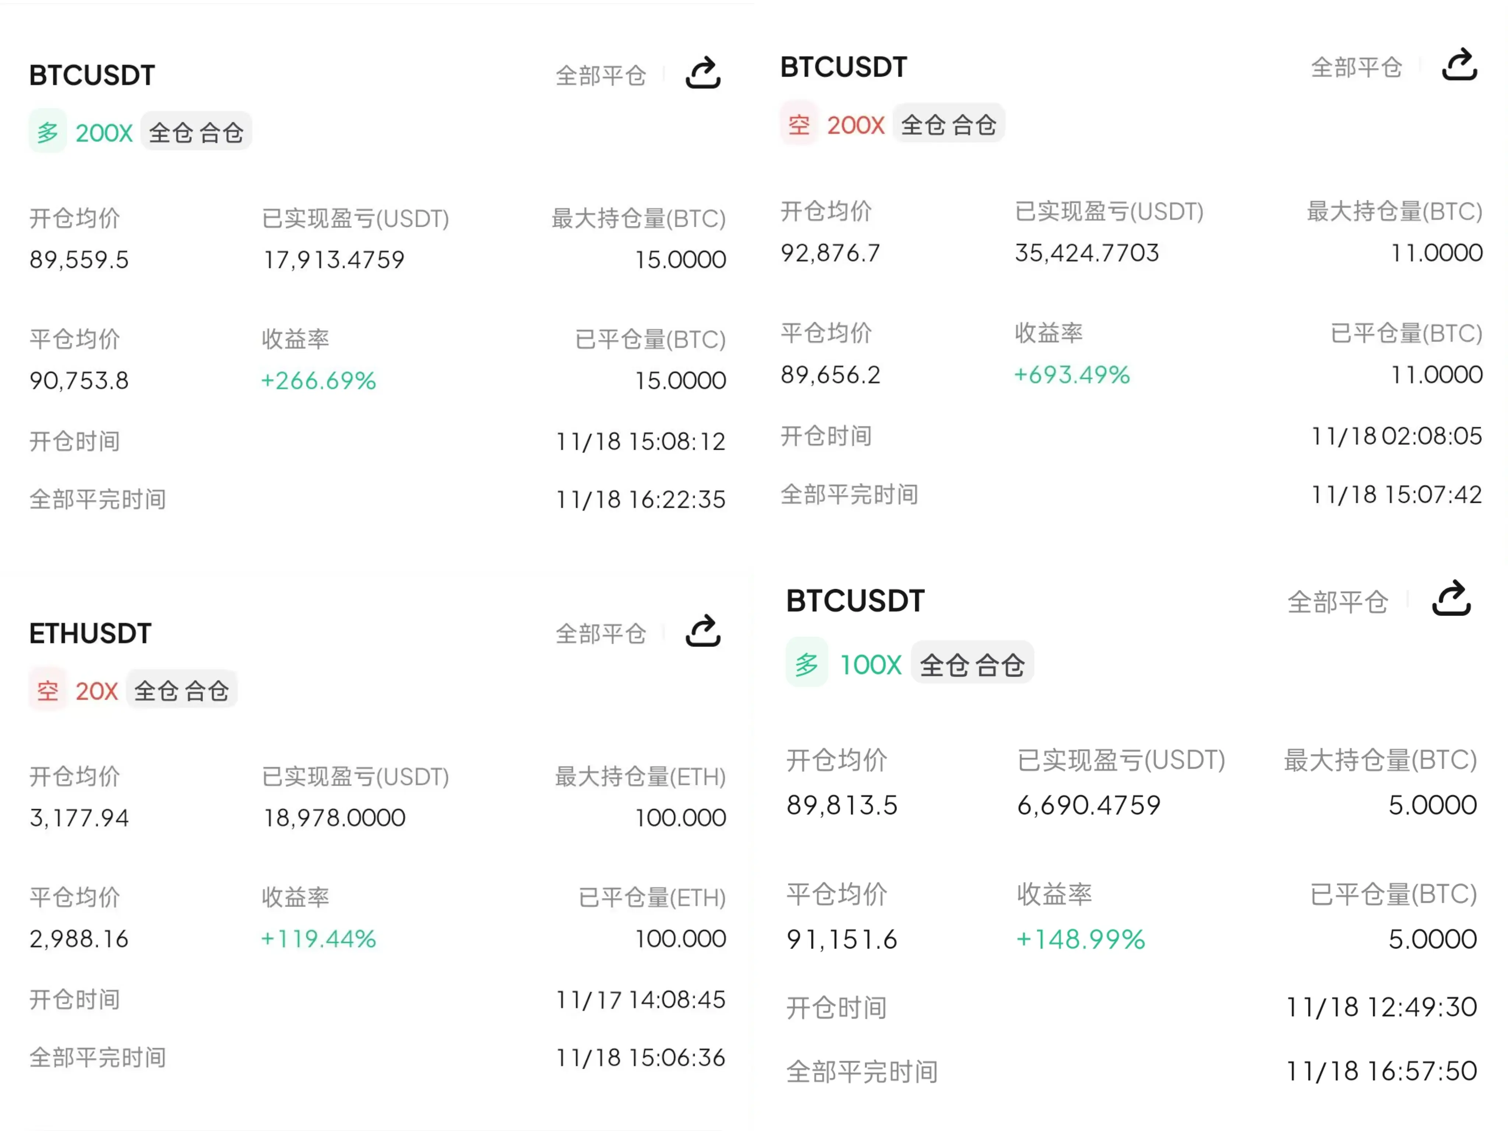Tap the red 空 badge on ETHUSDT
Image resolution: width=1508 pixels, height=1131 pixels.
point(48,691)
